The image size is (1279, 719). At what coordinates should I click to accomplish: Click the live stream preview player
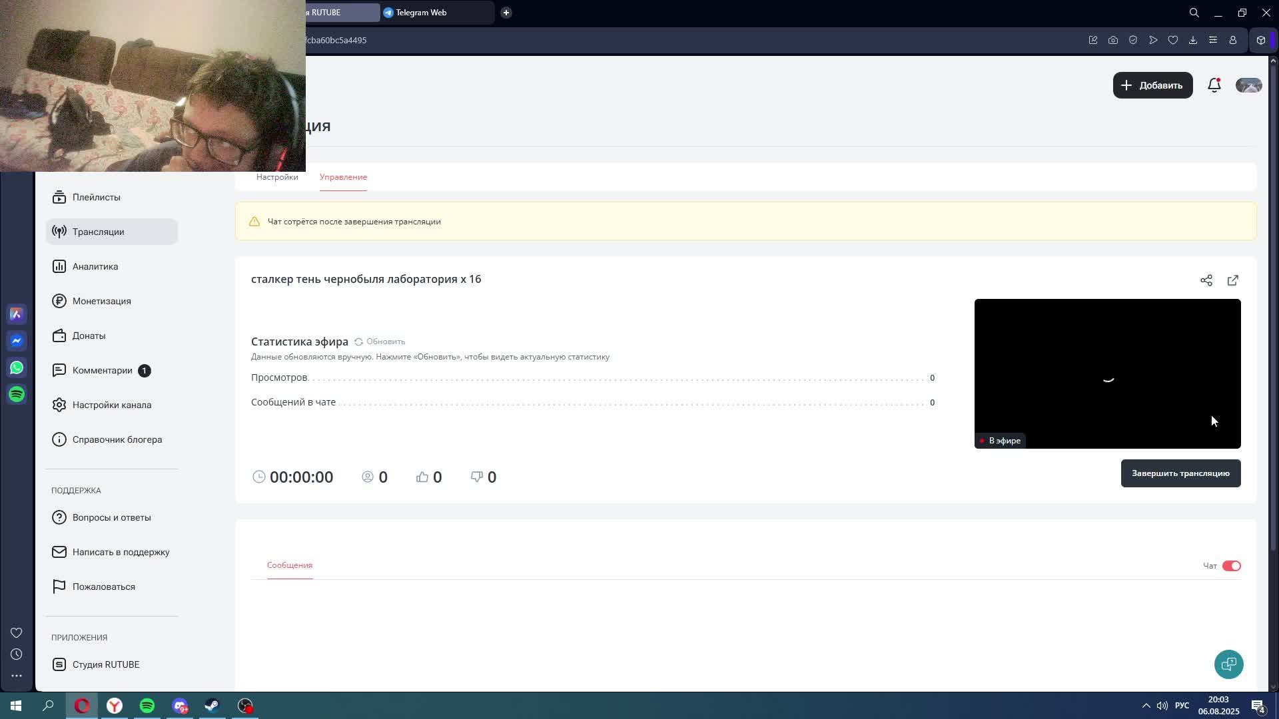tap(1107, 373)
